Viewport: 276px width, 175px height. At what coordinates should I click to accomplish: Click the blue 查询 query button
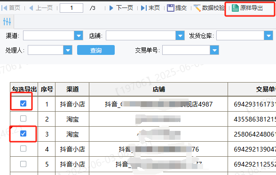click(x=96, y=50)
